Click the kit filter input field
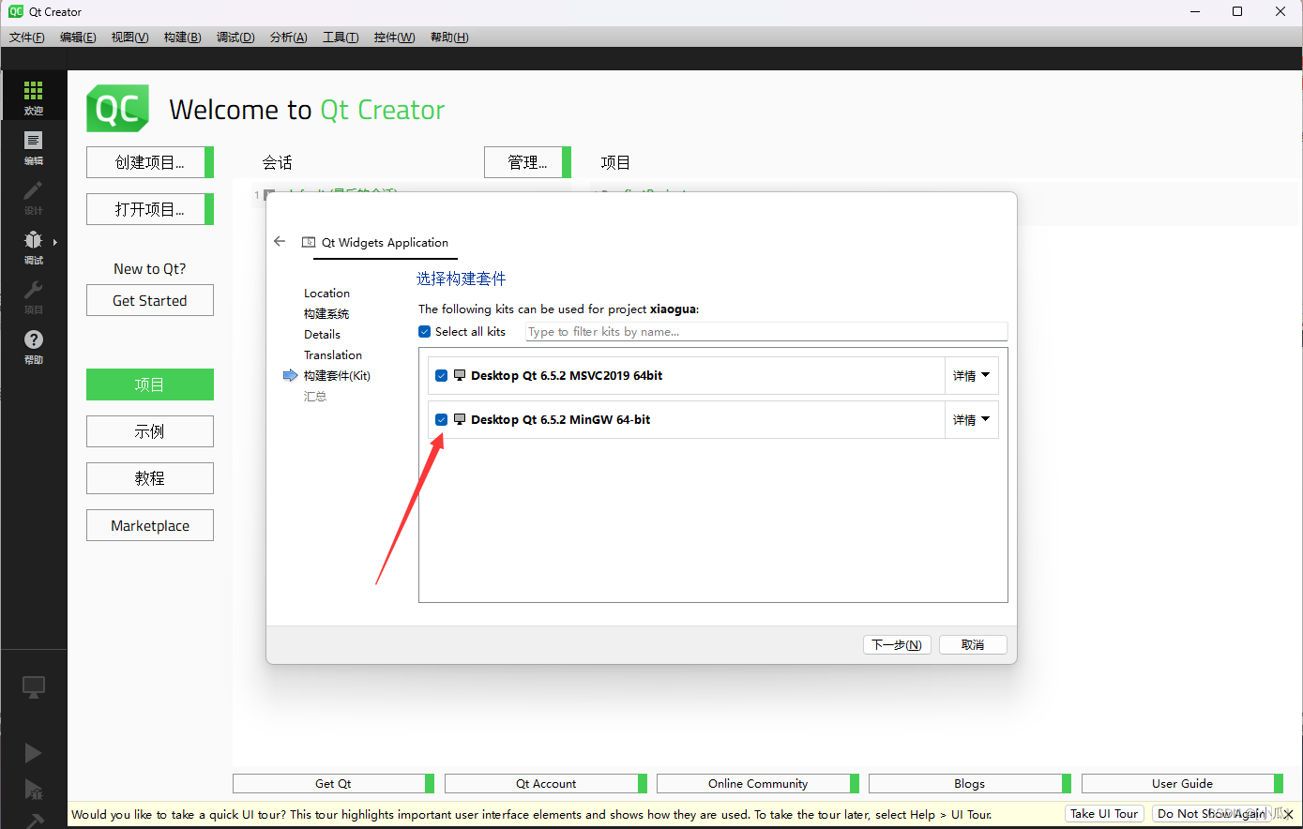 pyautogui.click(x=765, y=331)
